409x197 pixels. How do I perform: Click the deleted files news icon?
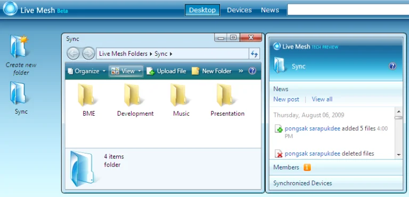click(279, 154)
